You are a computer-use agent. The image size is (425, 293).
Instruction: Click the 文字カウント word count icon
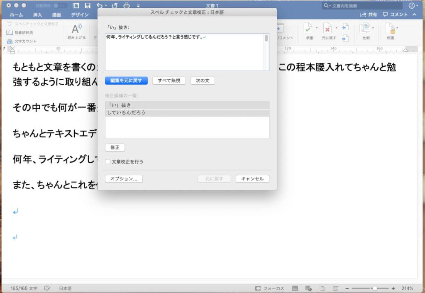tap(10, 41)
